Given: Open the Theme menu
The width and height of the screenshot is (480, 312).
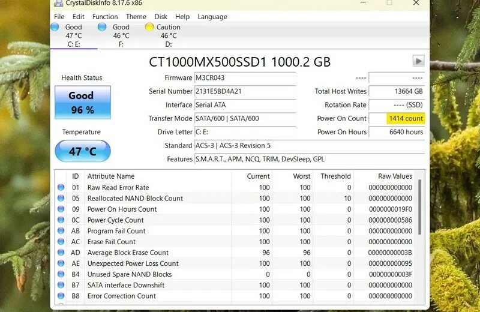Looking at the screenshot, I should (x=136, y=17).
